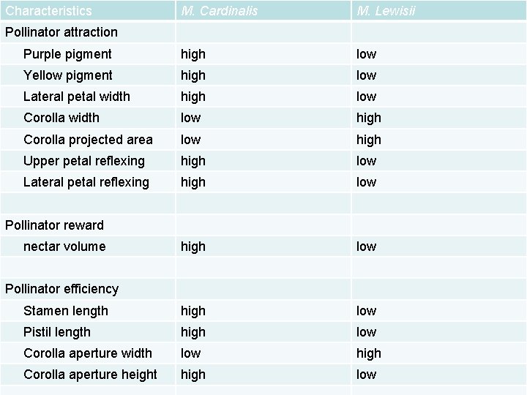Select the M. Cardinalis column header
Viewport: 527px width, 395px height.
click(219, 11)
